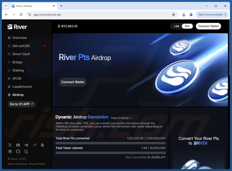Click the 7.48 / 30,000,000 claimed value
The width and height of the screenshot is (232, 171).
coord(153,148)
